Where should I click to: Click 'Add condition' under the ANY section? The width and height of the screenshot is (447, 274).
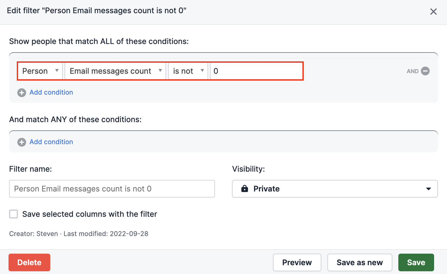[51, 142]
